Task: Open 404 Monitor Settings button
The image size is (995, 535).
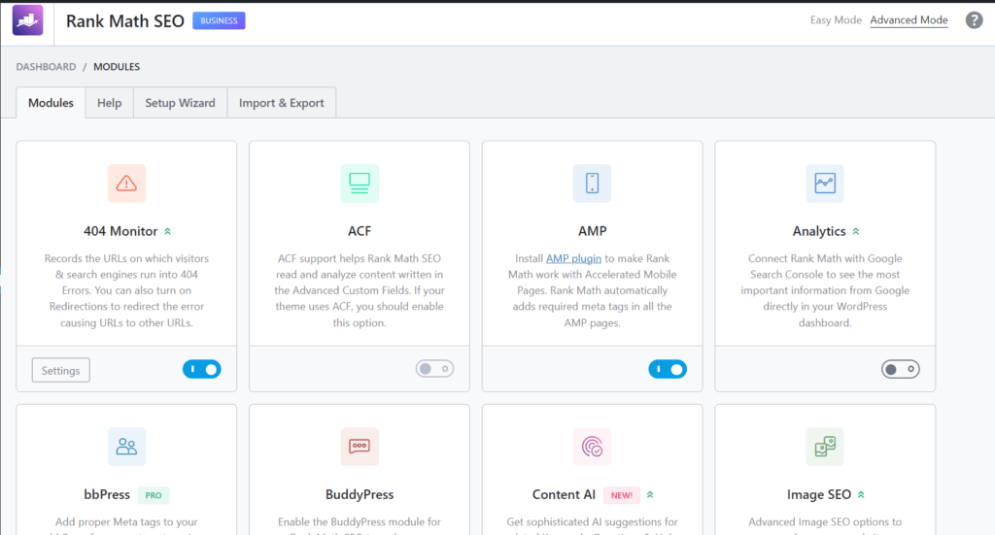Action: 60,370
